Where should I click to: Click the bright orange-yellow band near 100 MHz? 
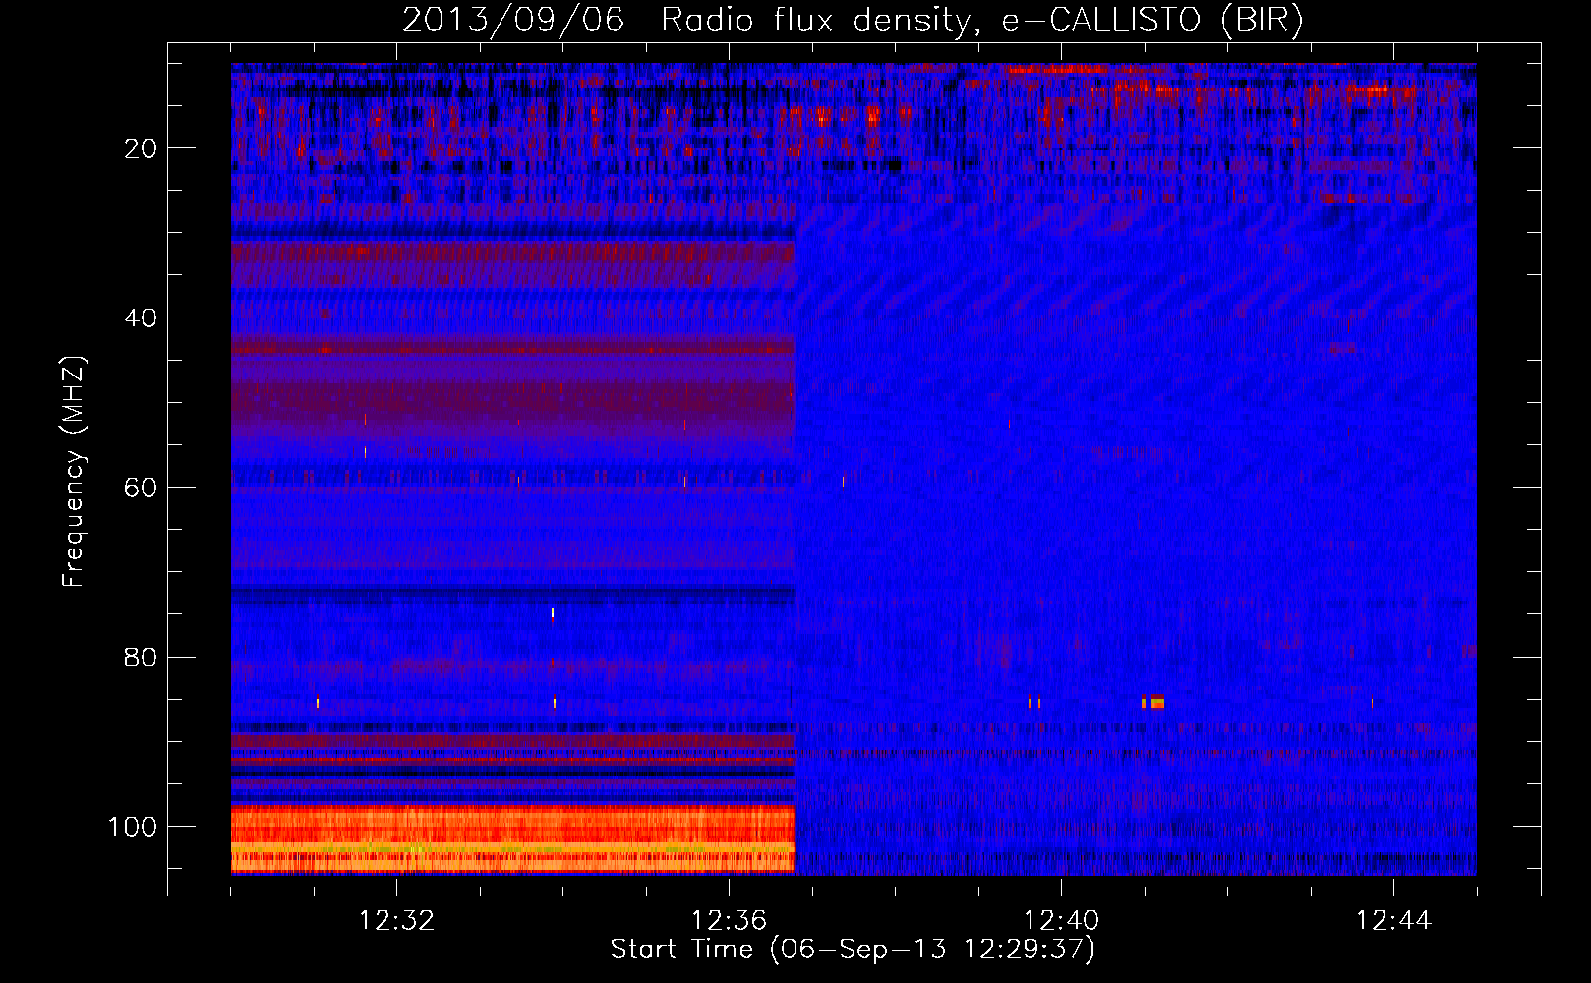click(x=512, y=838)
